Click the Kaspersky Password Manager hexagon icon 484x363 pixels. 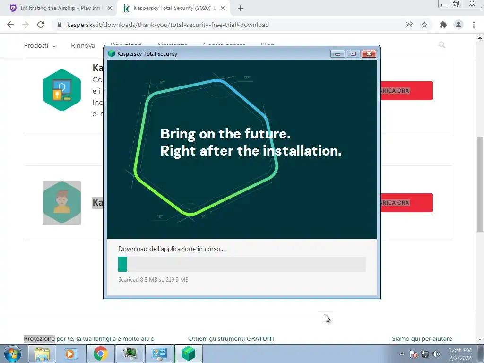62,90
